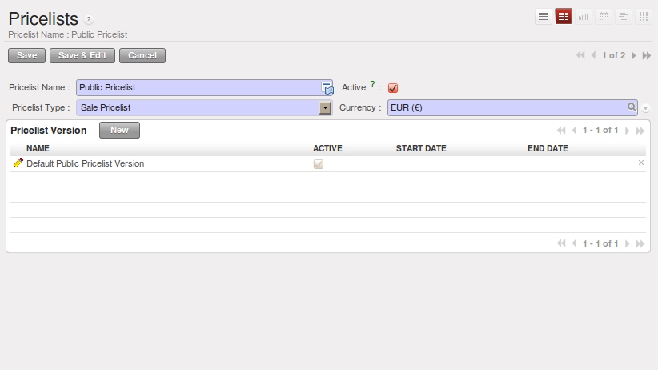Click translate icon in Pricelist Name field
This screenshot has width=658, height=370.
pyautogui.click(x=327, y=88)
